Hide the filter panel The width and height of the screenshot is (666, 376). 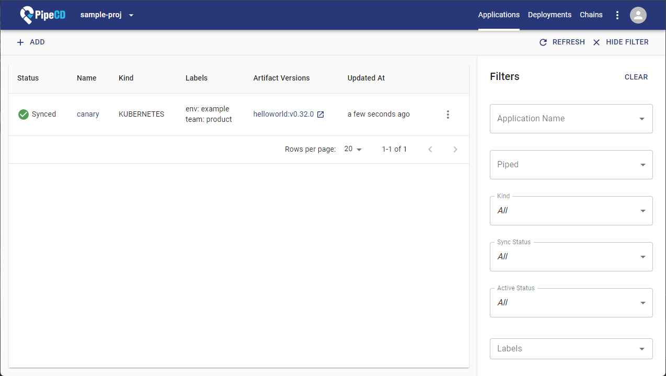coord(621,42)
